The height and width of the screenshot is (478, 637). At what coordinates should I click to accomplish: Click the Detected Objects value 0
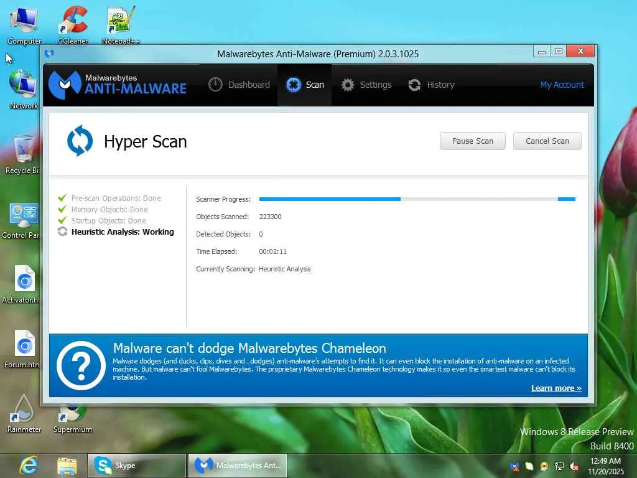point(261,234)
